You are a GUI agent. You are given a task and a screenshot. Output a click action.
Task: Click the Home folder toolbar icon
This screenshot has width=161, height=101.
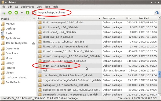tap(34, 13)
